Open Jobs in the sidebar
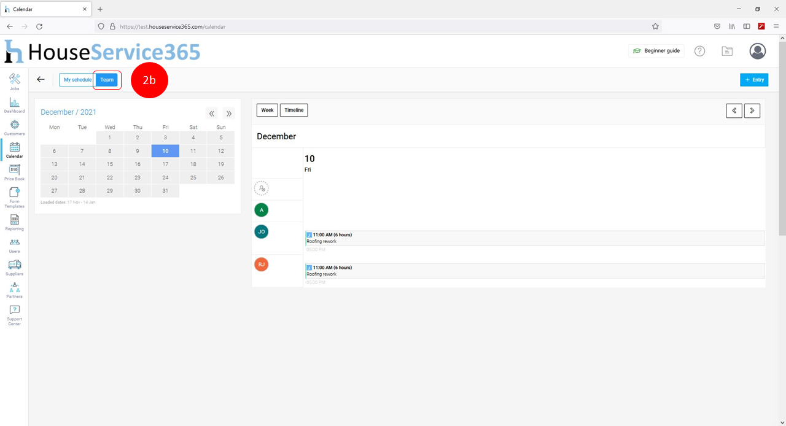 pos(14,82)
